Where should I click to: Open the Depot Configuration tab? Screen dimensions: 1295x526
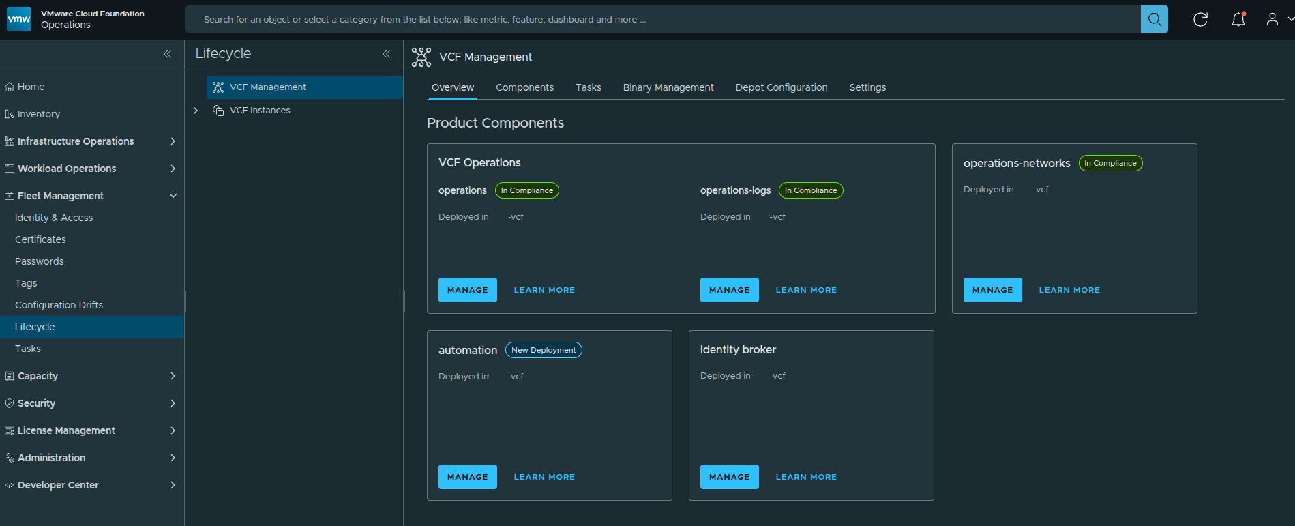tap(781, 87)
